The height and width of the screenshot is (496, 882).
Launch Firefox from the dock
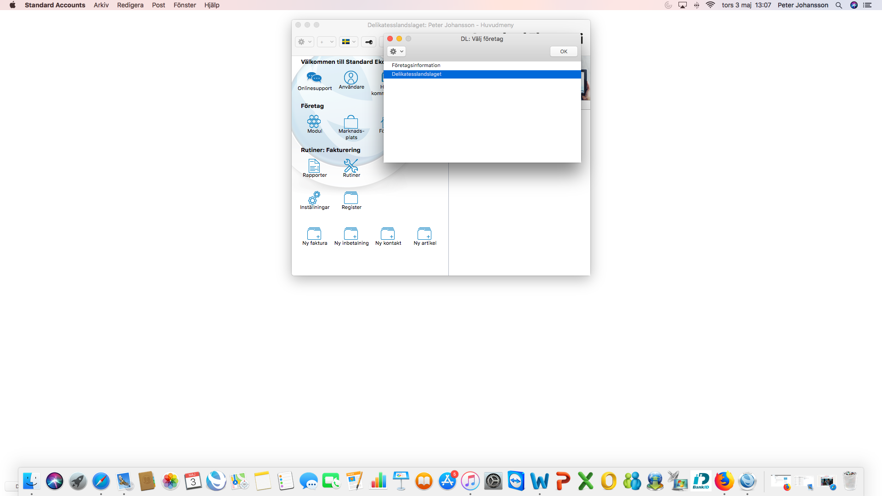click(x=724, y=481)
